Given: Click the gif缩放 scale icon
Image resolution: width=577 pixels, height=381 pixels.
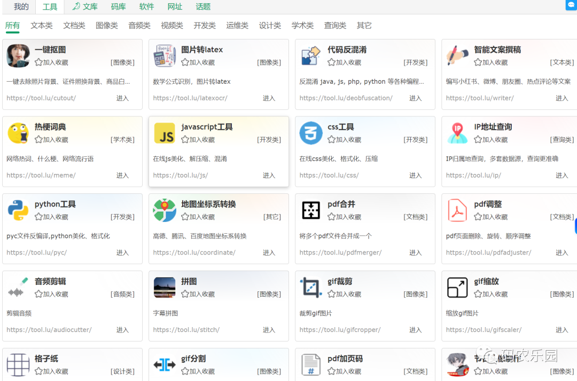Looking at the screenshot, I should coord(457,287).
